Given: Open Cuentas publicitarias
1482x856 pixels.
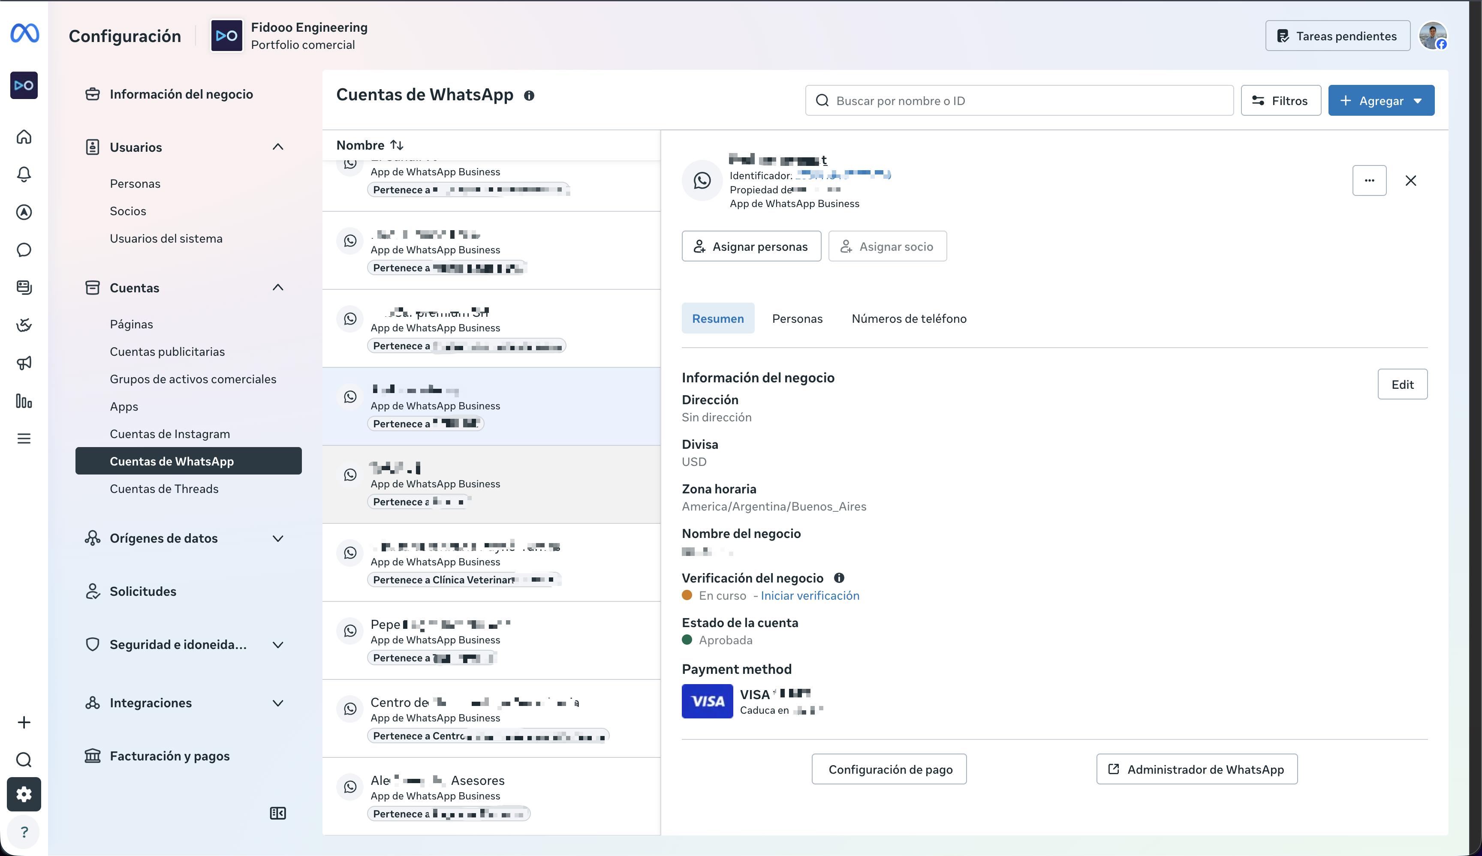Looking at the screenshot, I should click(x=167, y=351).
